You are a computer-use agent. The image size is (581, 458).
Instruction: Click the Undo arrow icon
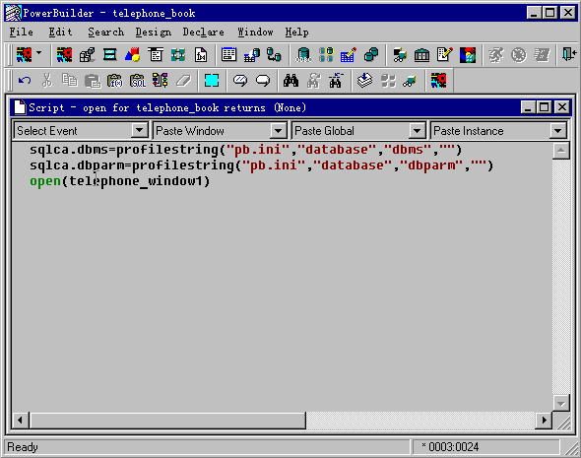(x=25, y=81)
